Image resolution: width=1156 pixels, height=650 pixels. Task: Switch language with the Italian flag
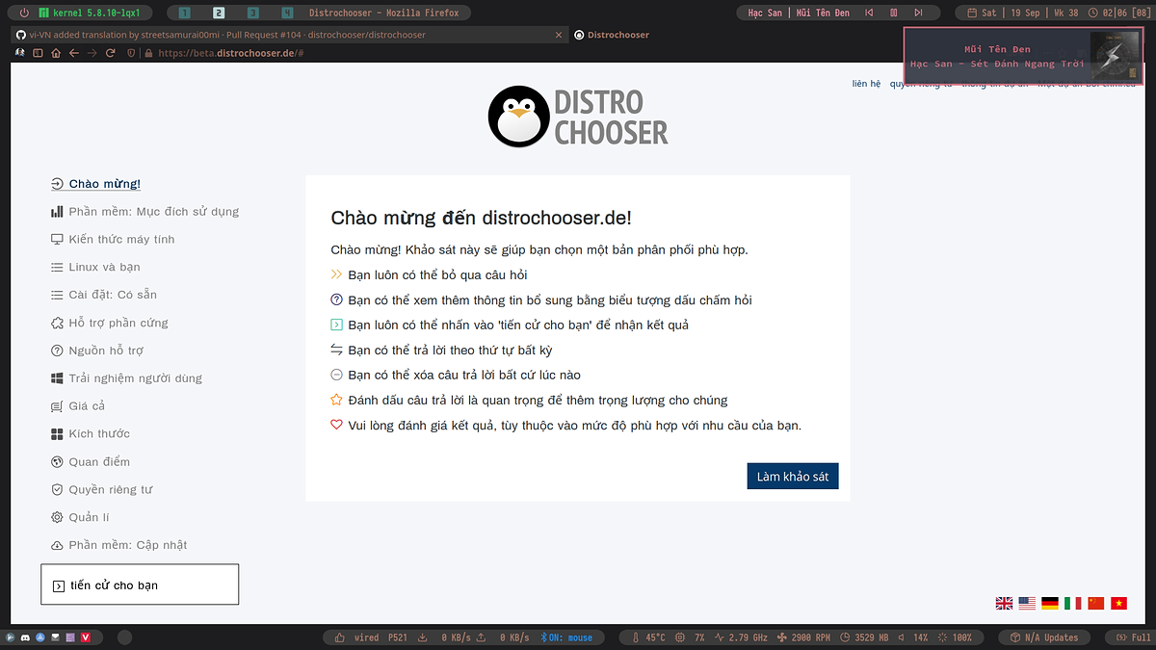pos(1073,604)
